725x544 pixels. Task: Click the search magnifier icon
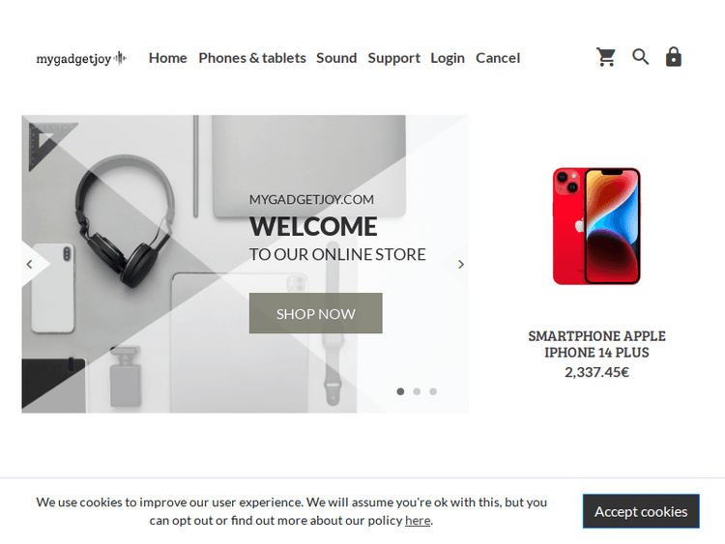[x=640, y=57]
